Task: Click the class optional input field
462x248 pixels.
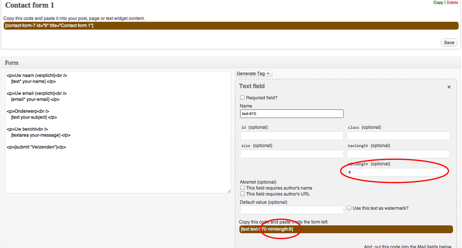Action: 398,136
